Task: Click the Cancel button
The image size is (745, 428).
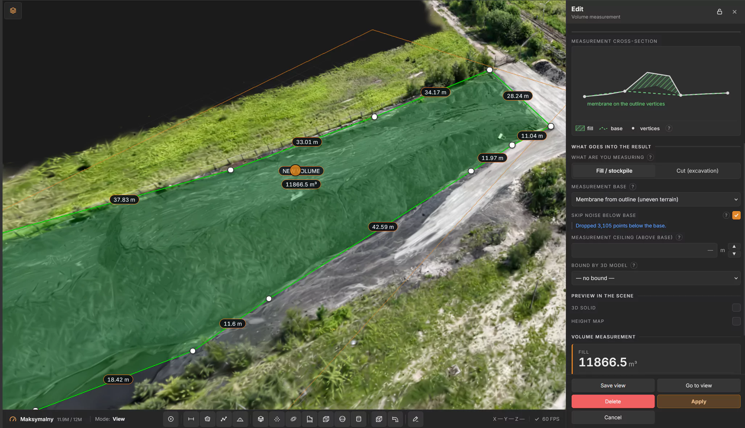Action: point(613,417)
